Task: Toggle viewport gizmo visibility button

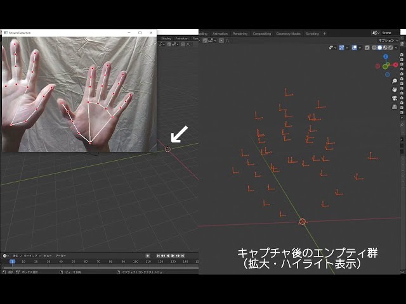Action: tap(343, 47)
